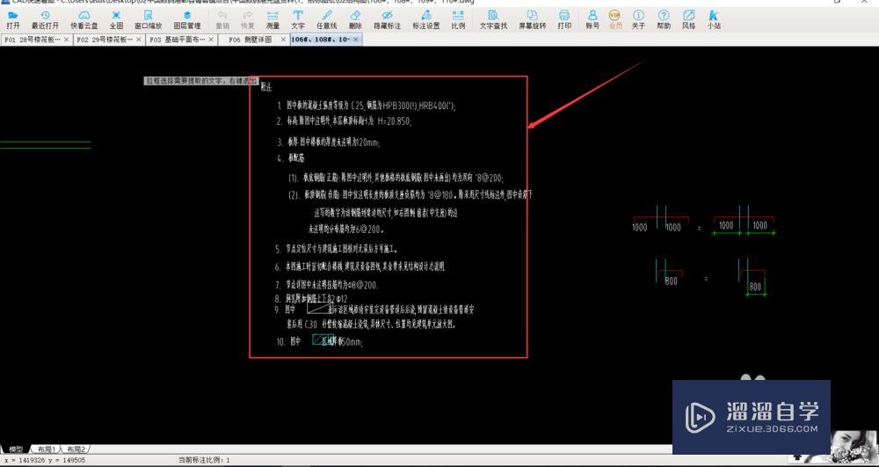
Task: Click the 800 dimension with green line
Action: click(755, 287)
